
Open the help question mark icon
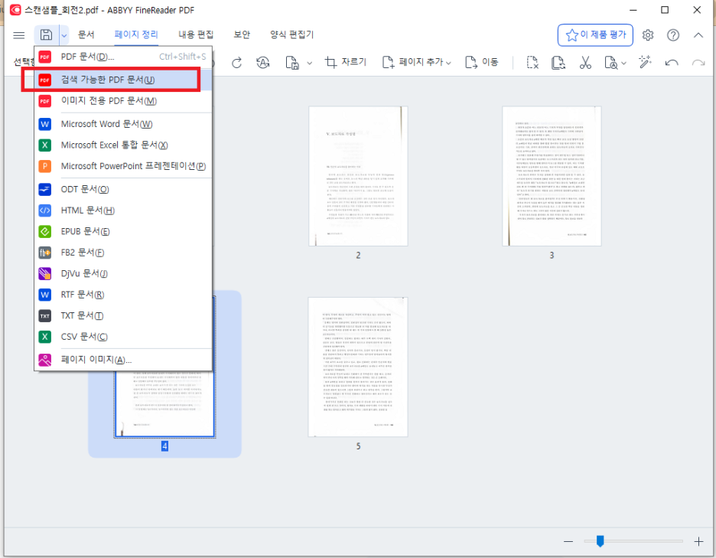[673, 35]
